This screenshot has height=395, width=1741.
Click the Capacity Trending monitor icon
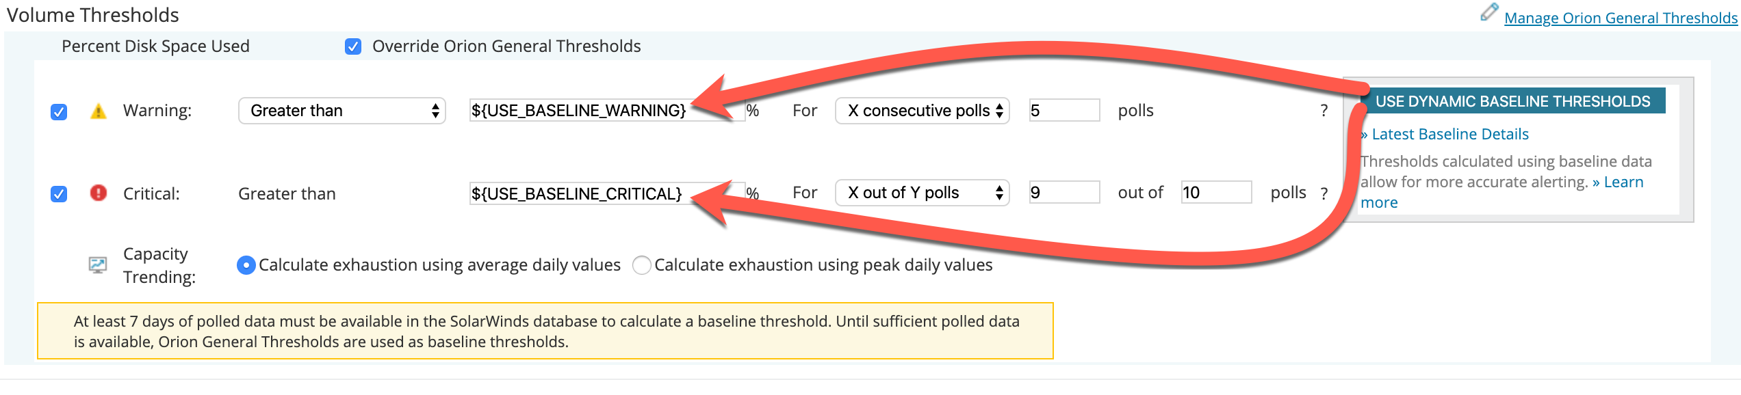[98, 263]
